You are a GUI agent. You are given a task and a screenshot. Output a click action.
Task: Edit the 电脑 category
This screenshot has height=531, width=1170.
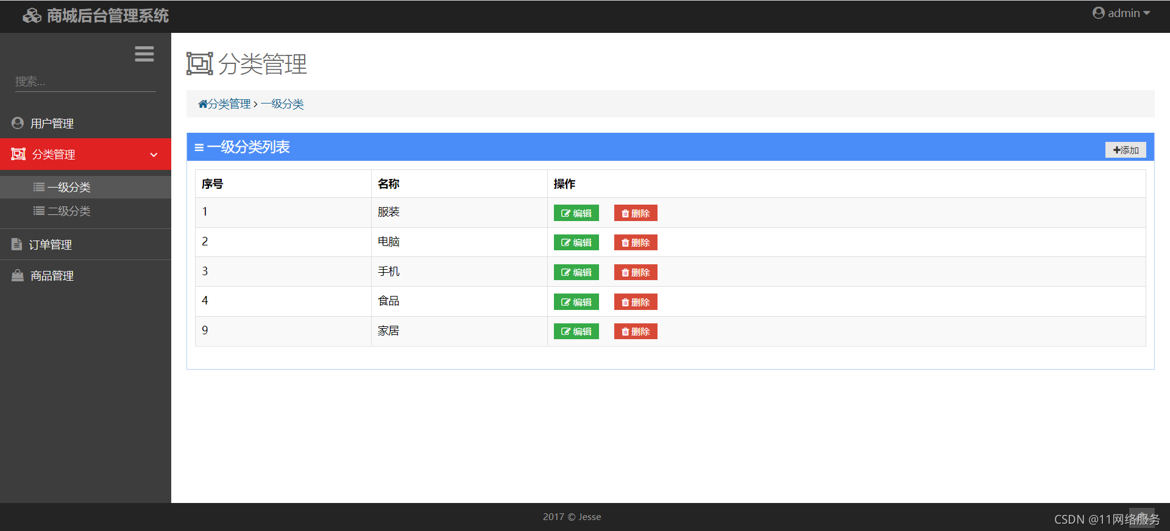(576, 242)
